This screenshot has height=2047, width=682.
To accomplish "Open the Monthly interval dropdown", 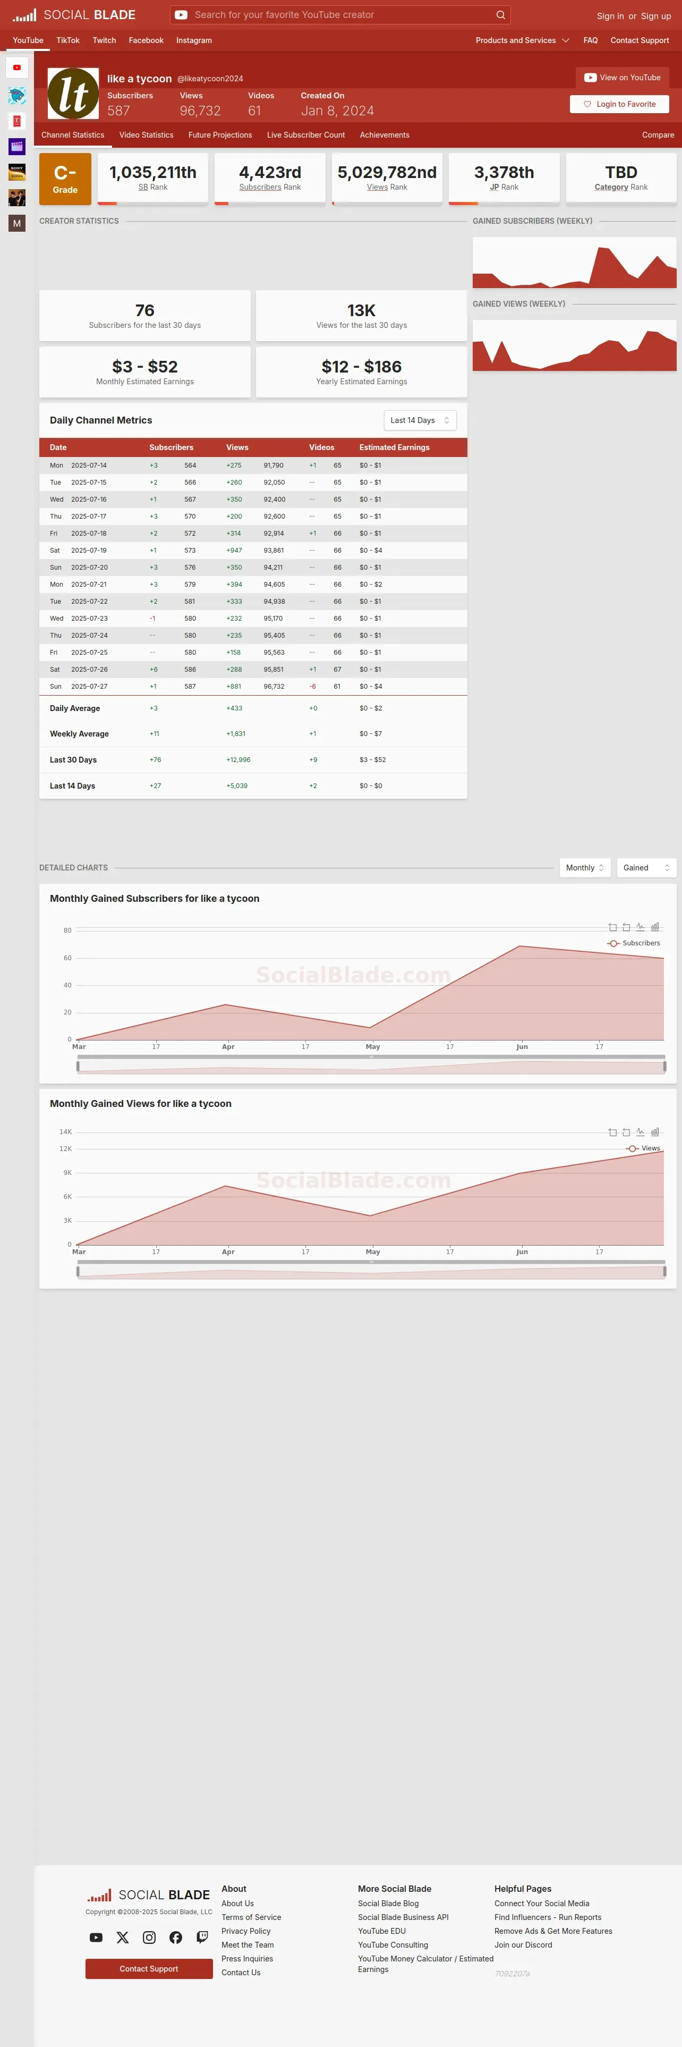I will (x=585, y=868).
